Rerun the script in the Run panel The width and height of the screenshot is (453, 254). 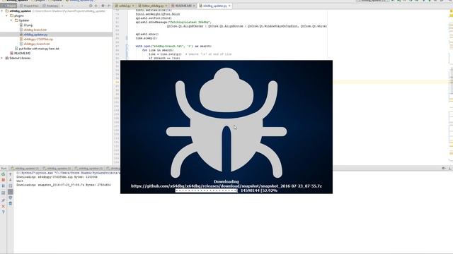[3, 174]
